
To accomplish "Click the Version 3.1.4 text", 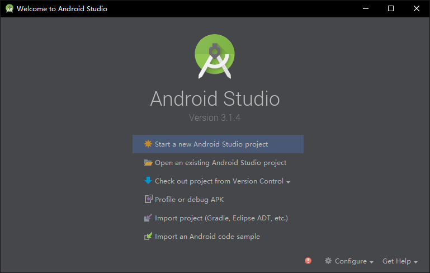I will click(215, 117).
